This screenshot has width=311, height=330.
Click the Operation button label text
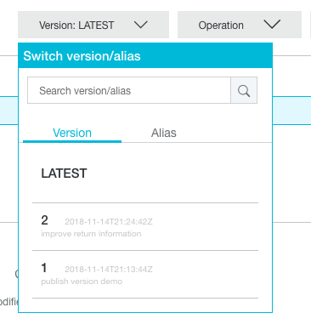(x=221, y=26)
